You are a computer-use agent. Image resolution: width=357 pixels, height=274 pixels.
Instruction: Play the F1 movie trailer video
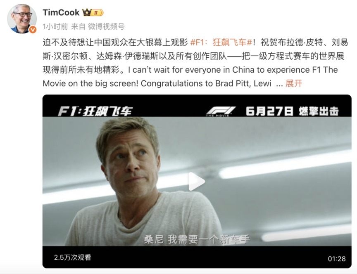[x=197, y=181]
